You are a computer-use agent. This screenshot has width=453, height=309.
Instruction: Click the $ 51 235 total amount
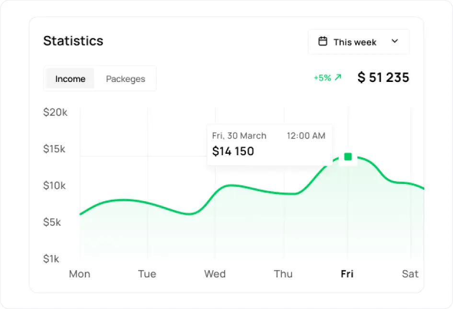(383, 78)
